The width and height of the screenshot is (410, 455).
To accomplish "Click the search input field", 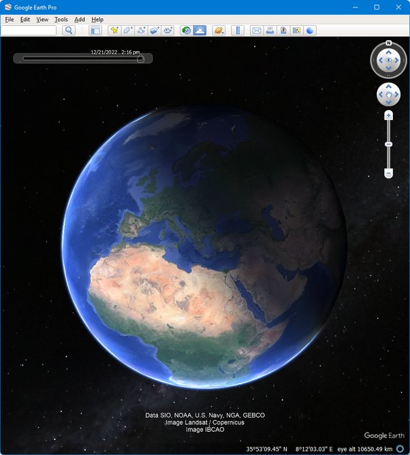I will tap(29, 30).
